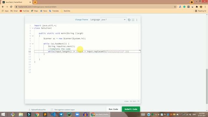Screen dimensions: 208x117
Task: Close the Java Stack HackerRank tab
Action: click(x=30, y=2)
